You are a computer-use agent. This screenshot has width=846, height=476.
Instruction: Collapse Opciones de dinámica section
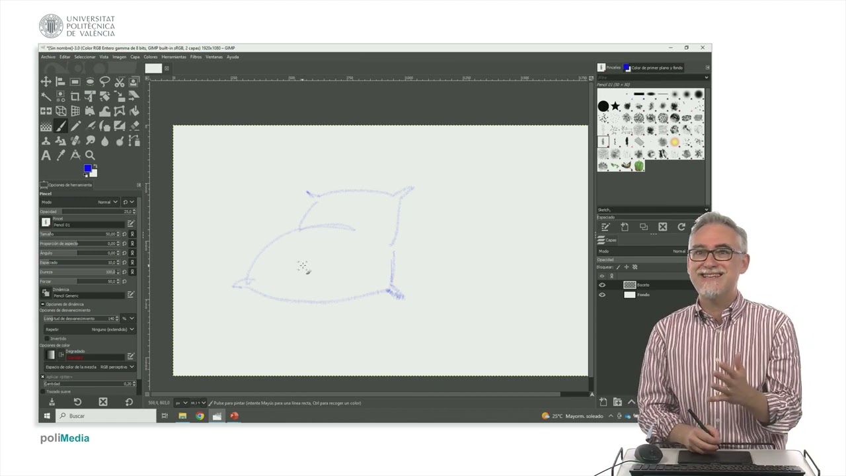click(x=43, y=304)
